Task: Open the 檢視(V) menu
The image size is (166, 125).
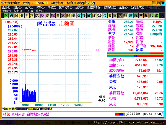Action: point(6,11)
